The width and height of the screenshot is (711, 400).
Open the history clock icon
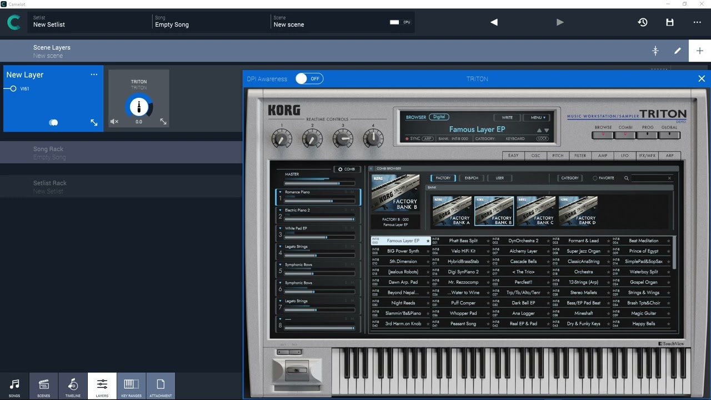coord(643,22)
